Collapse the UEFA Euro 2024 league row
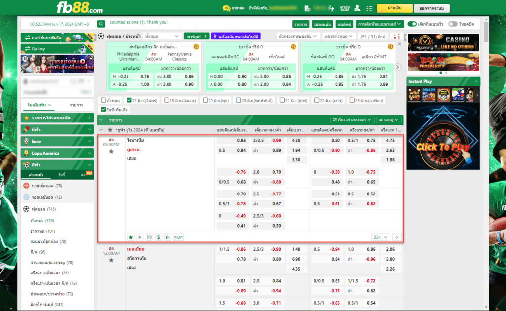506x311 pixels. tap(101, 130)
